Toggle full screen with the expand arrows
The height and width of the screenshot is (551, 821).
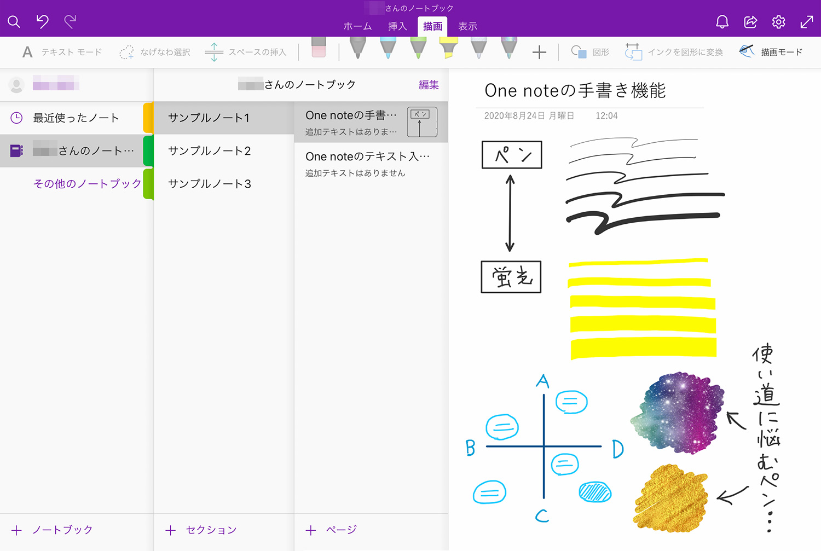click(807, 22)
